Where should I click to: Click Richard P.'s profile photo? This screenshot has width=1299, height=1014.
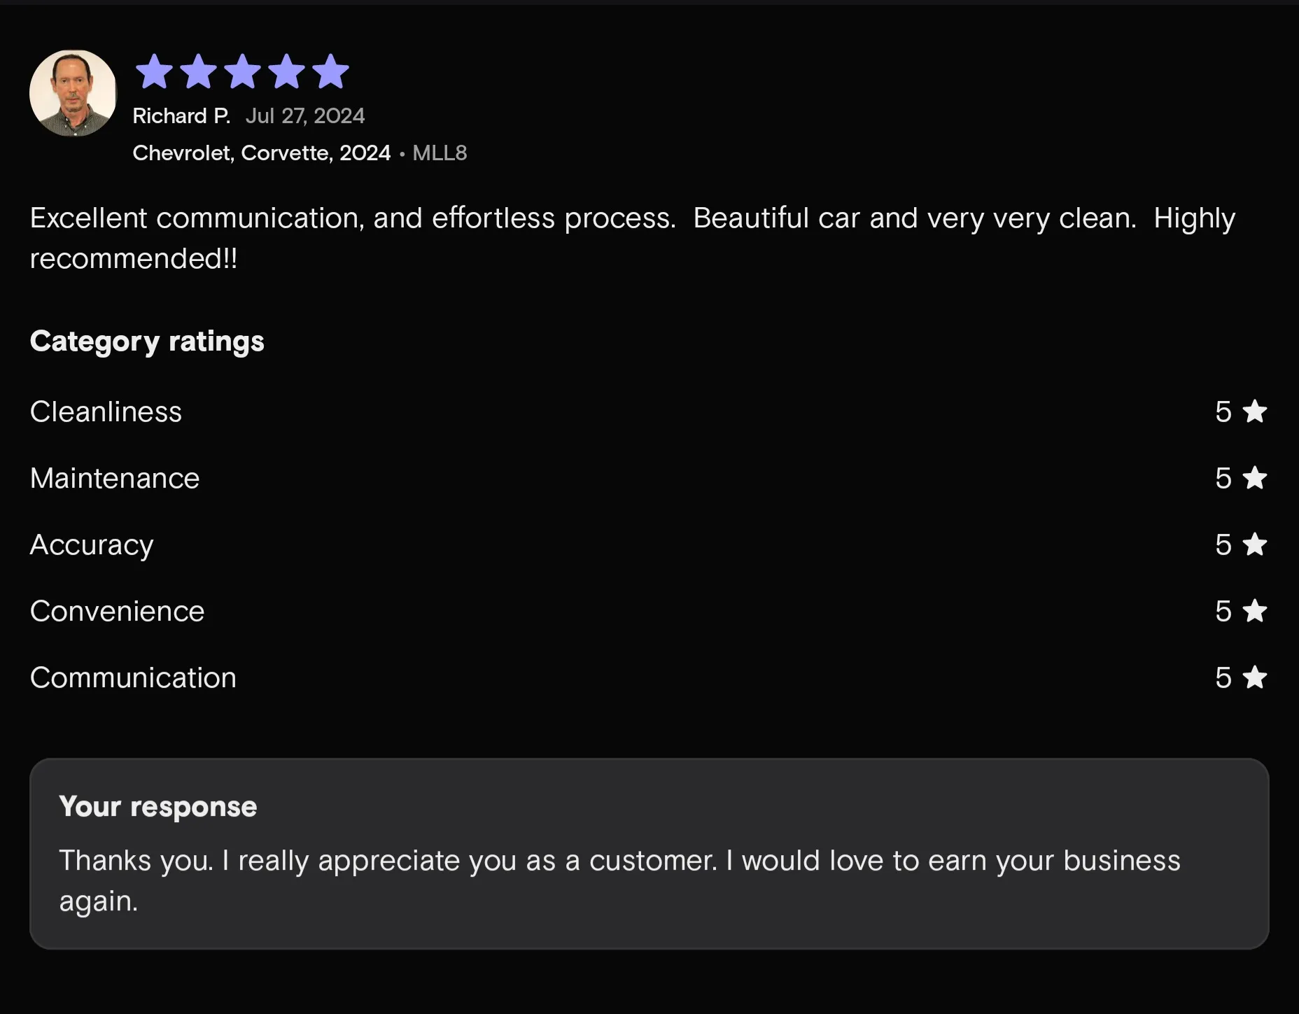point(73,93)
